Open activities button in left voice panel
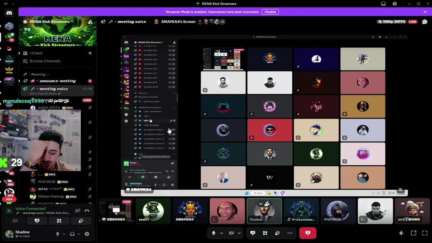 (59, 221)
